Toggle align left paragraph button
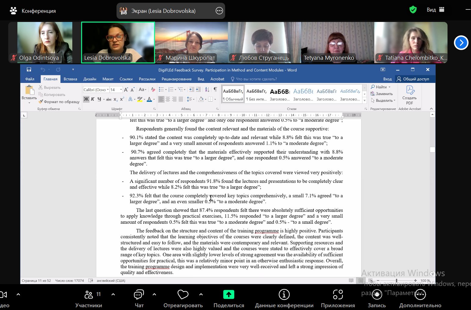 click(161, 99)
